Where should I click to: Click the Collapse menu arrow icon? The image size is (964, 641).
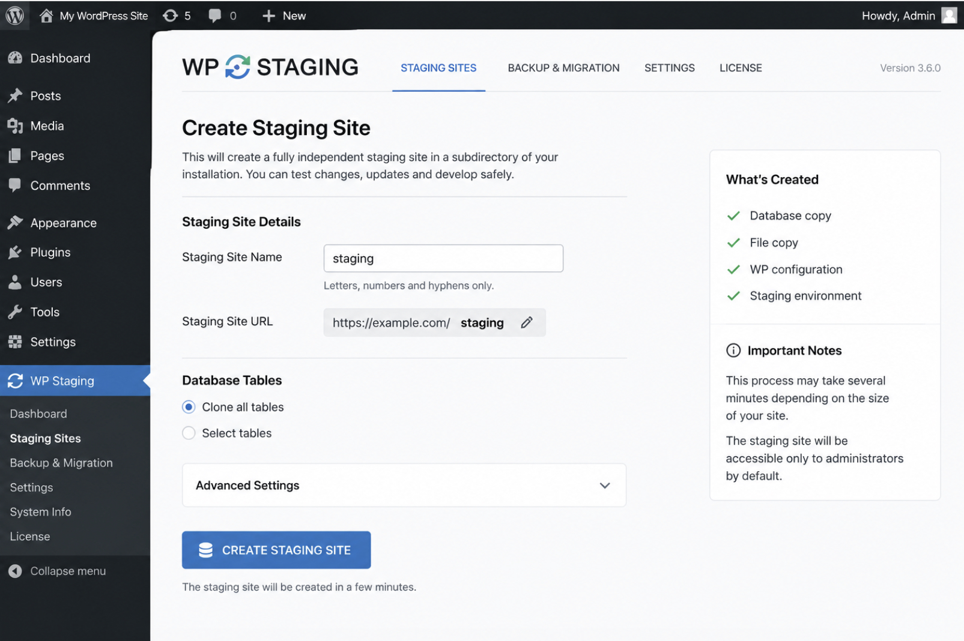tap(15, 571)
